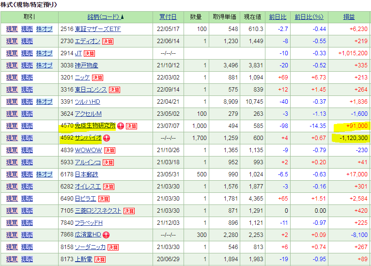
Task: Click 株オプ for ツルハHD row
Action: click(45, 102)
